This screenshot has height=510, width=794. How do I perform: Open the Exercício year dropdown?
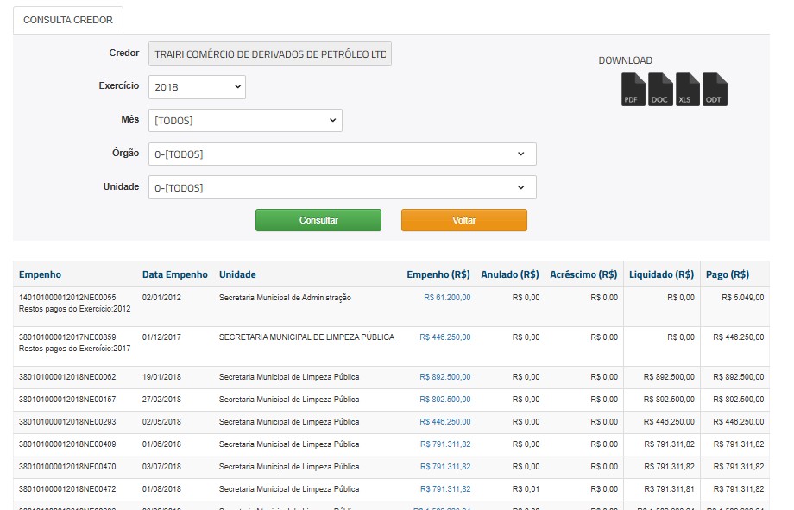click(x=197, y=87)
